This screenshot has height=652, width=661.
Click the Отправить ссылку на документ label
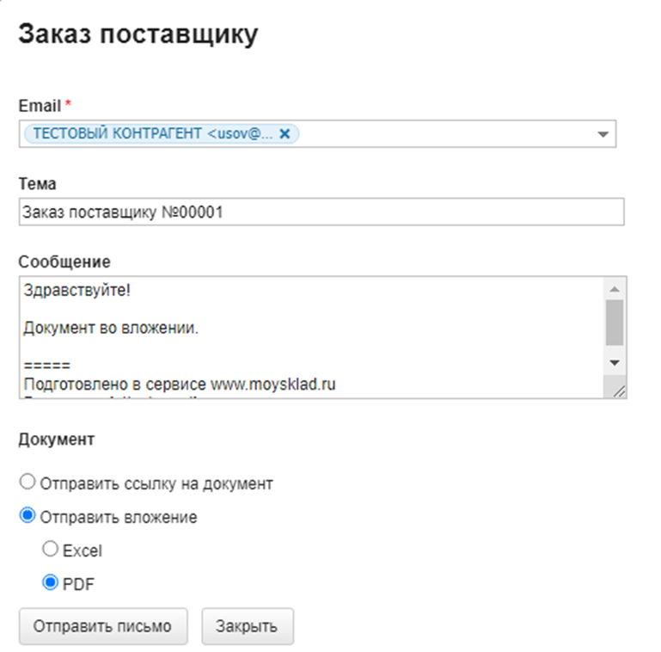[x=156, y=483]
